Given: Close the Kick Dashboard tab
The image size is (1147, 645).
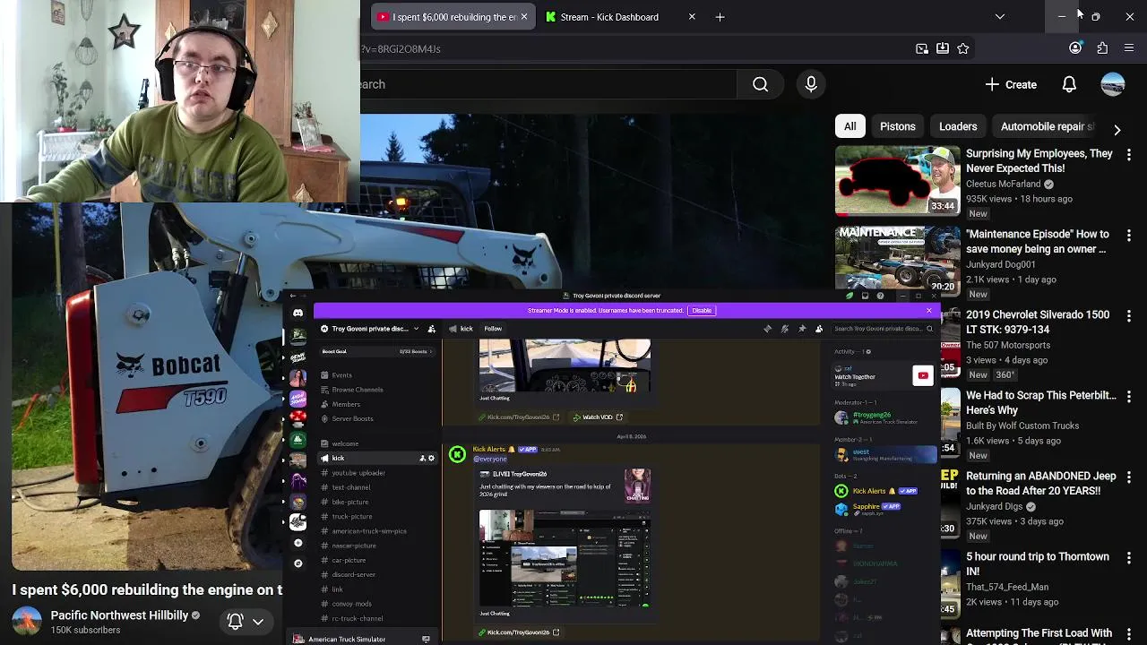Looking at the screenshot, I should (692, 16).
